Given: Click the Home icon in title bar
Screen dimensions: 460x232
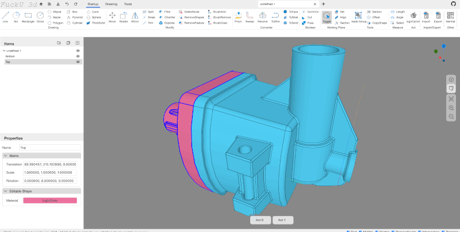Looking at the screenshot, I should [x=41, y=4].
